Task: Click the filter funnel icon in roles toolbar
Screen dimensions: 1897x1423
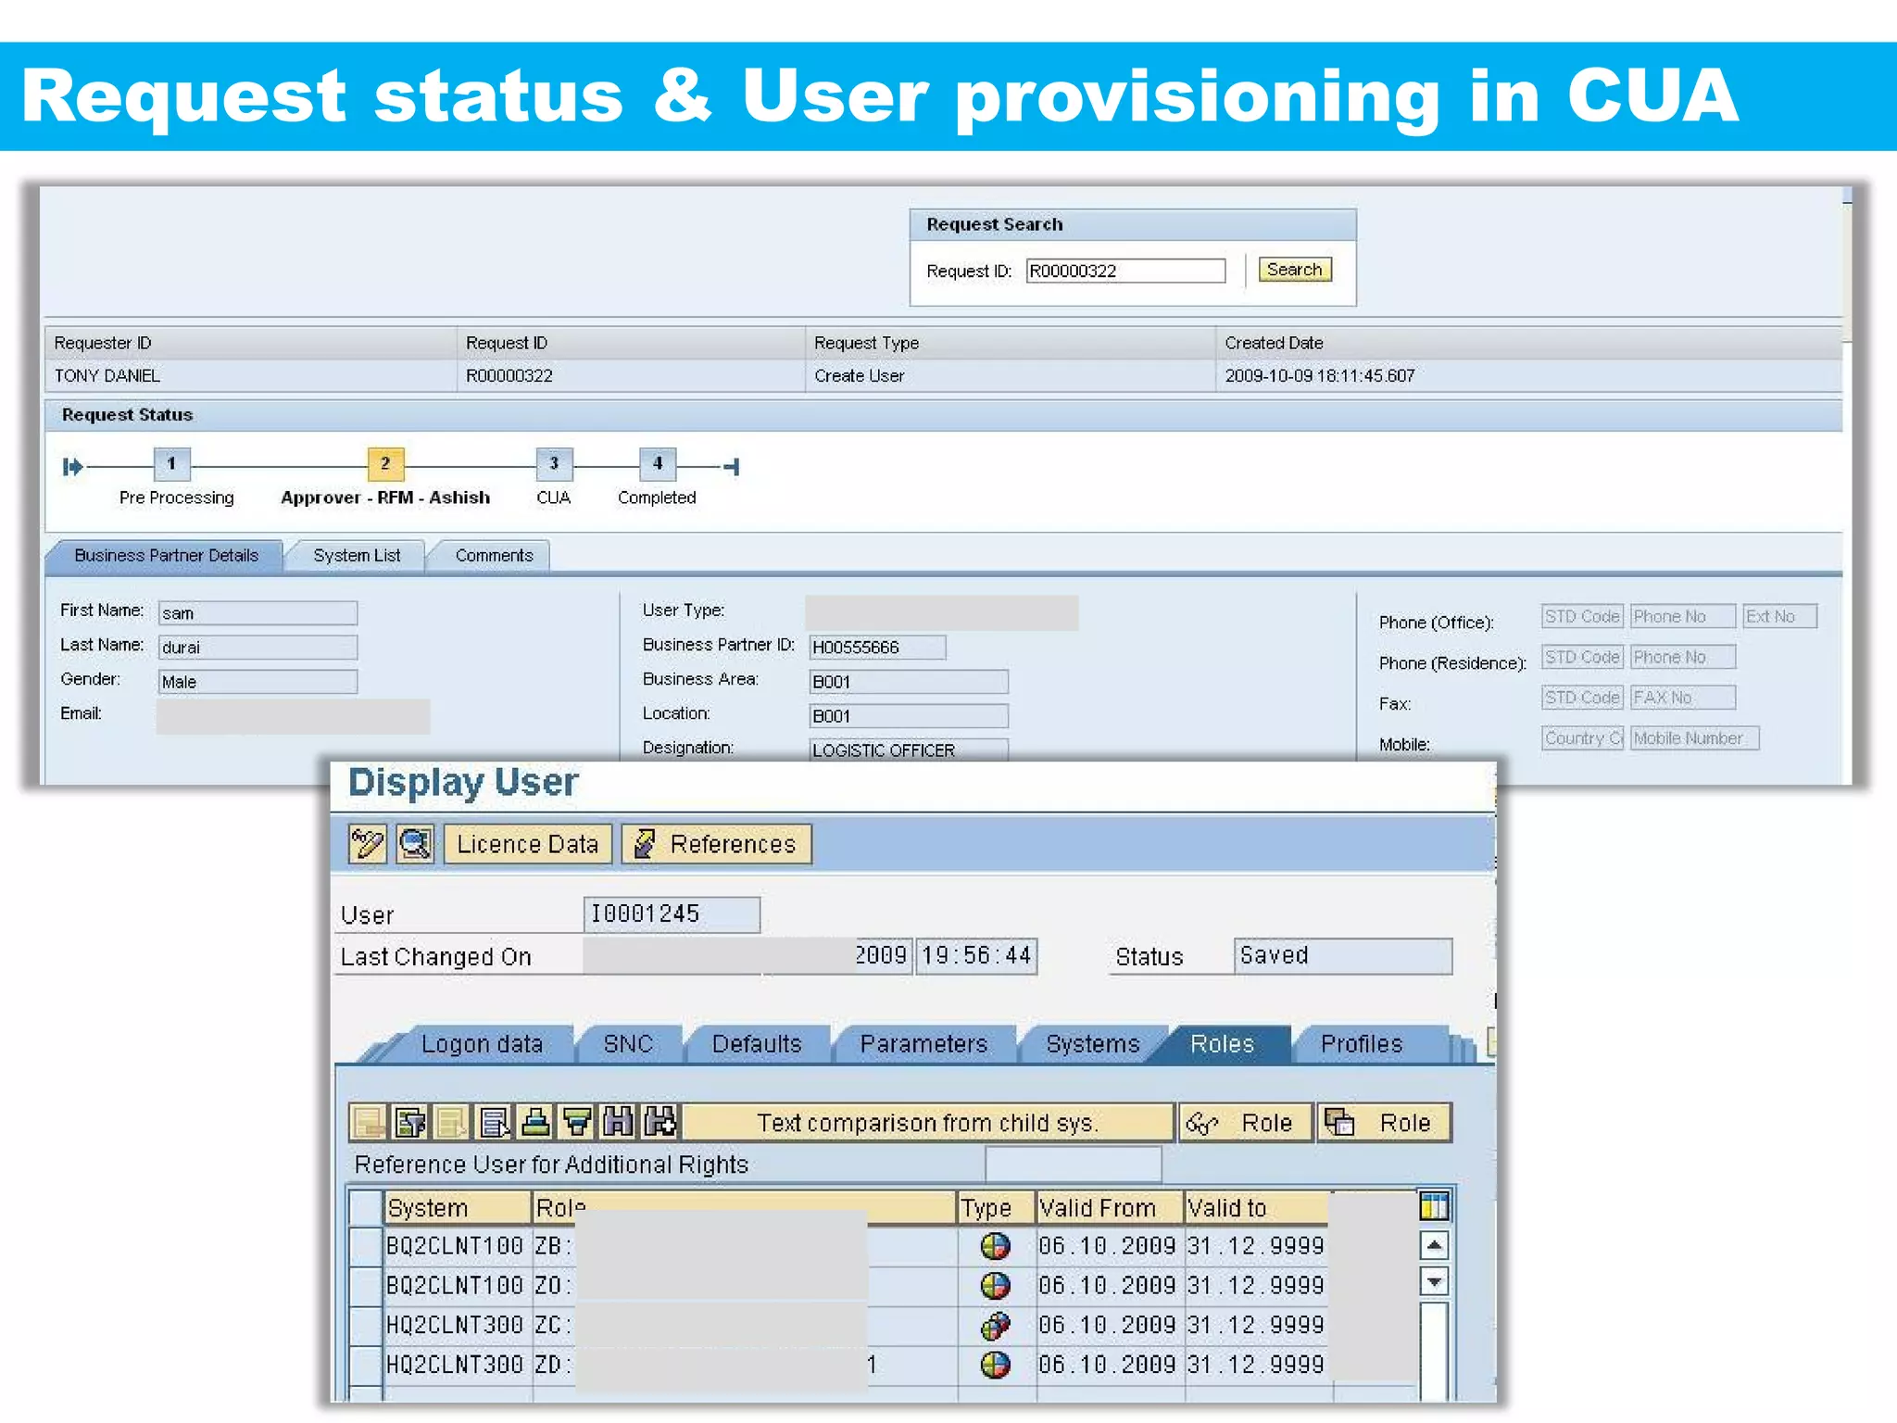Action: point(577,1122)
